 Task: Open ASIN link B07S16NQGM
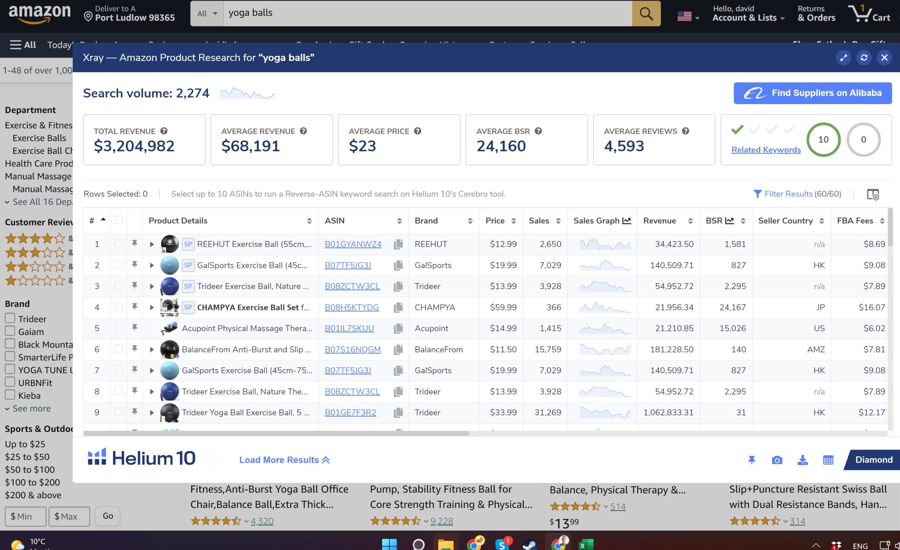click(353, 349)
